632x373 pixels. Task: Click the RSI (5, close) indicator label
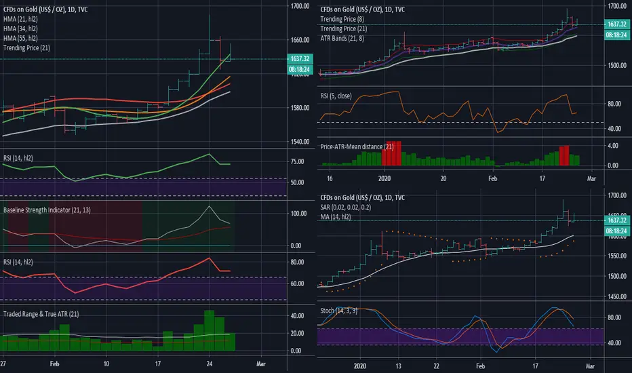click(x=336, y=96)
